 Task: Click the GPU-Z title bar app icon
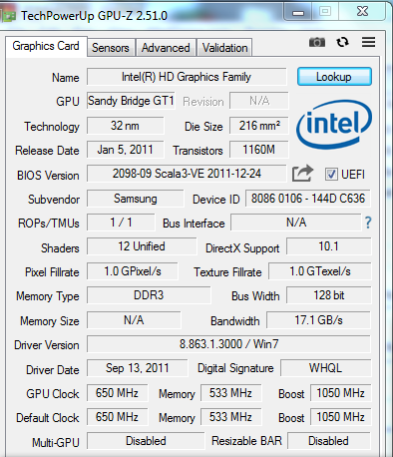[x=8, y=16]
